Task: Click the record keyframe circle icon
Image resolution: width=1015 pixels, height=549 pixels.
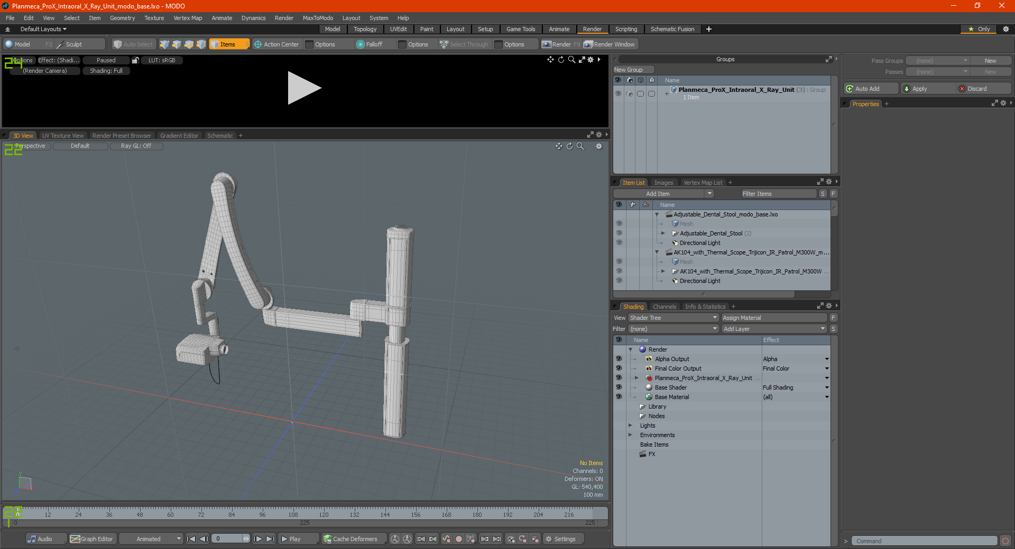Action: (459, 539)
